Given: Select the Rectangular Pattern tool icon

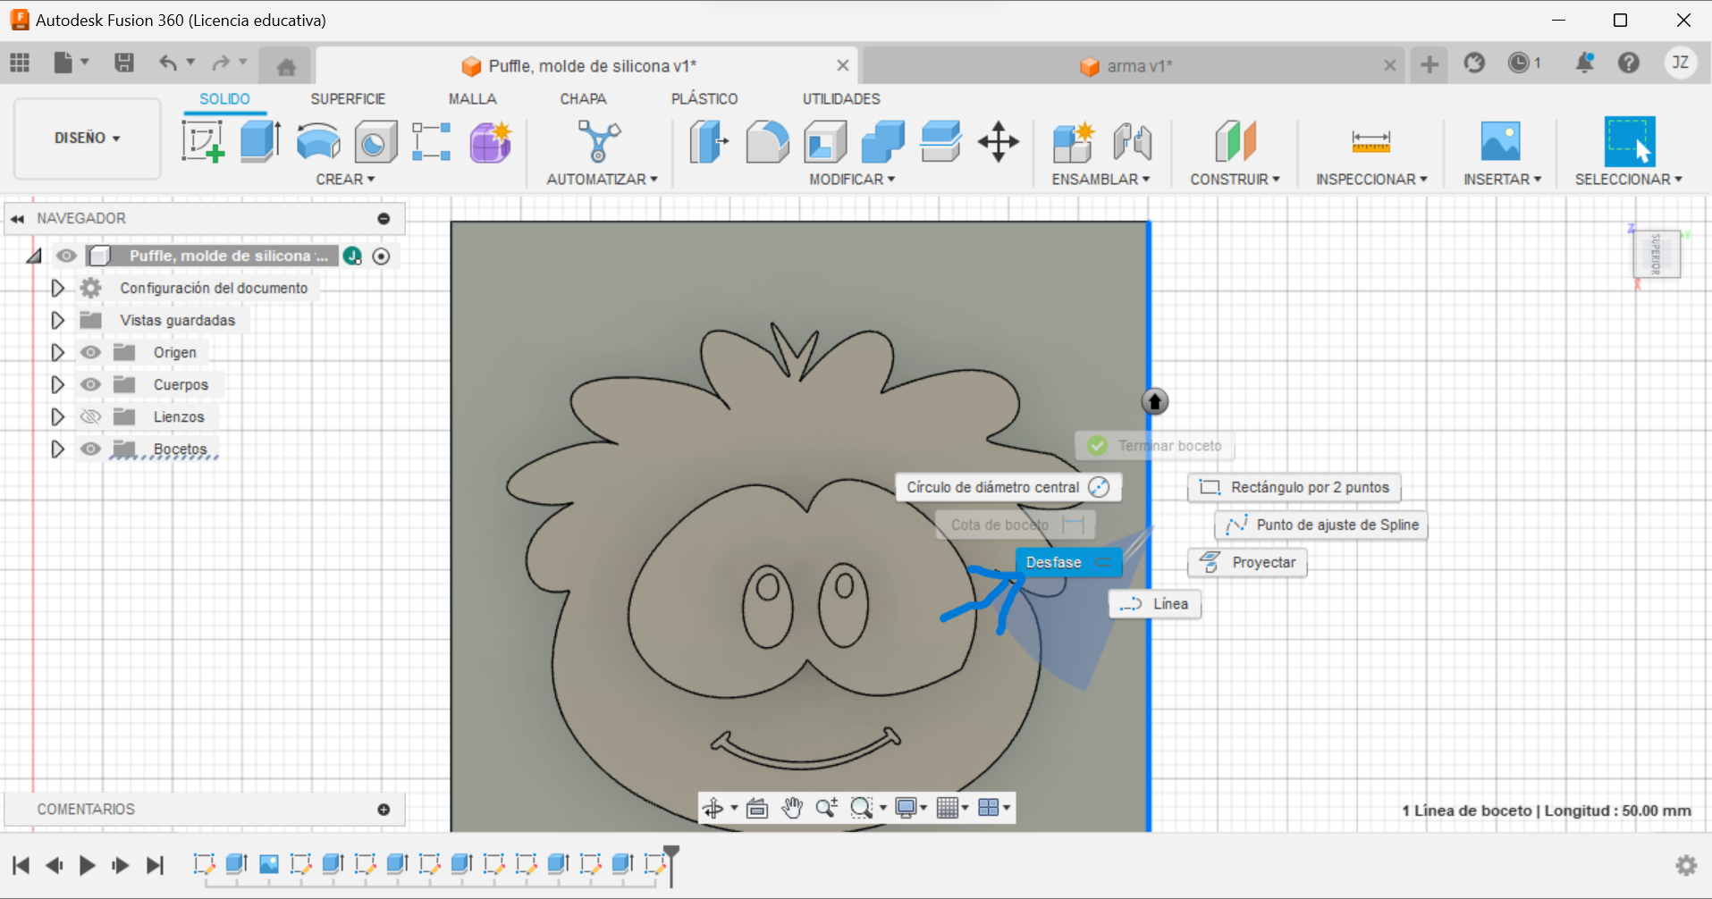Looking at the screenshot, I should point(432,141).
